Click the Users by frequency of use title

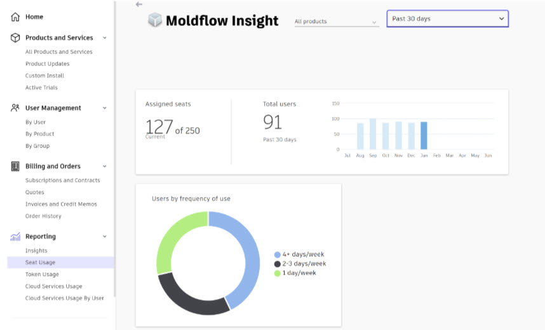[191, 199]
